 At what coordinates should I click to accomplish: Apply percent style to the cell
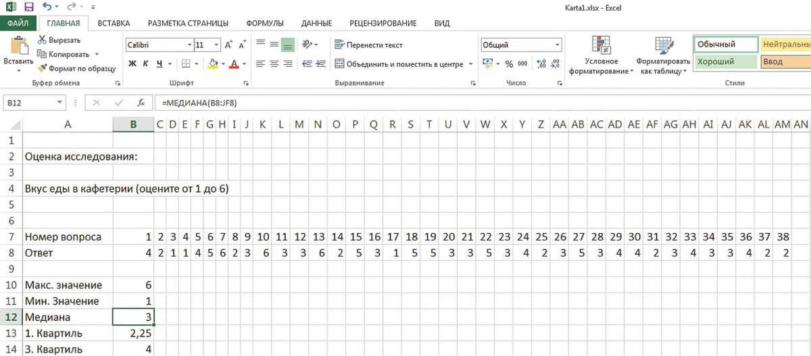click(510, 64)
